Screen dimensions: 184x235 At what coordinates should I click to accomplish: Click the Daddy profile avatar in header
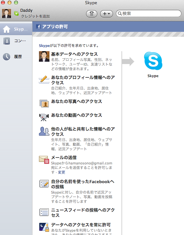7,13
